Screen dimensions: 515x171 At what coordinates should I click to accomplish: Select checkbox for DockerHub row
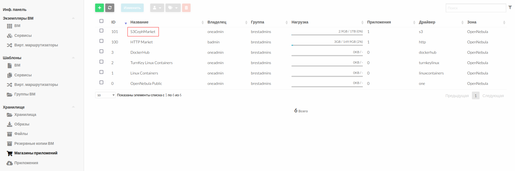(x=101, y=51)
